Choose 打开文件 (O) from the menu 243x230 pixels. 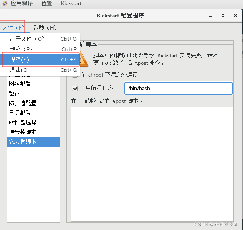pos(40,39)
